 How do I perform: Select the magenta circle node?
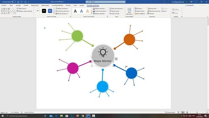73,68
